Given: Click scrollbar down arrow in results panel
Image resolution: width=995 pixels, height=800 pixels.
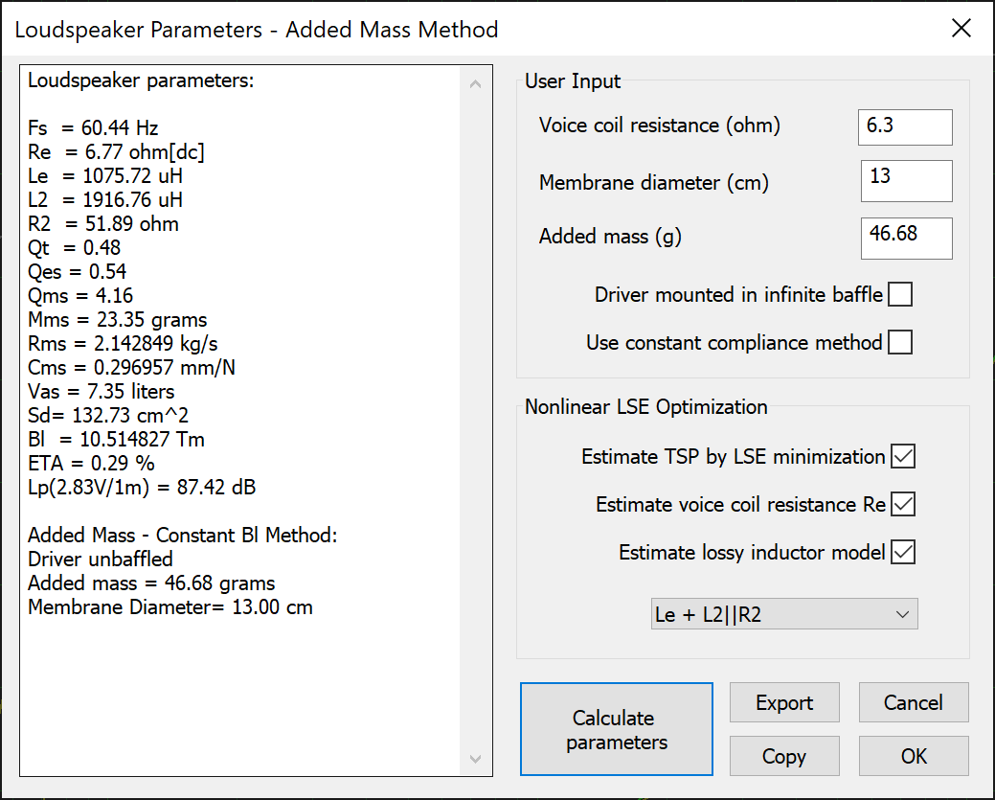Looking at the screenshot, I should (476, 759).
